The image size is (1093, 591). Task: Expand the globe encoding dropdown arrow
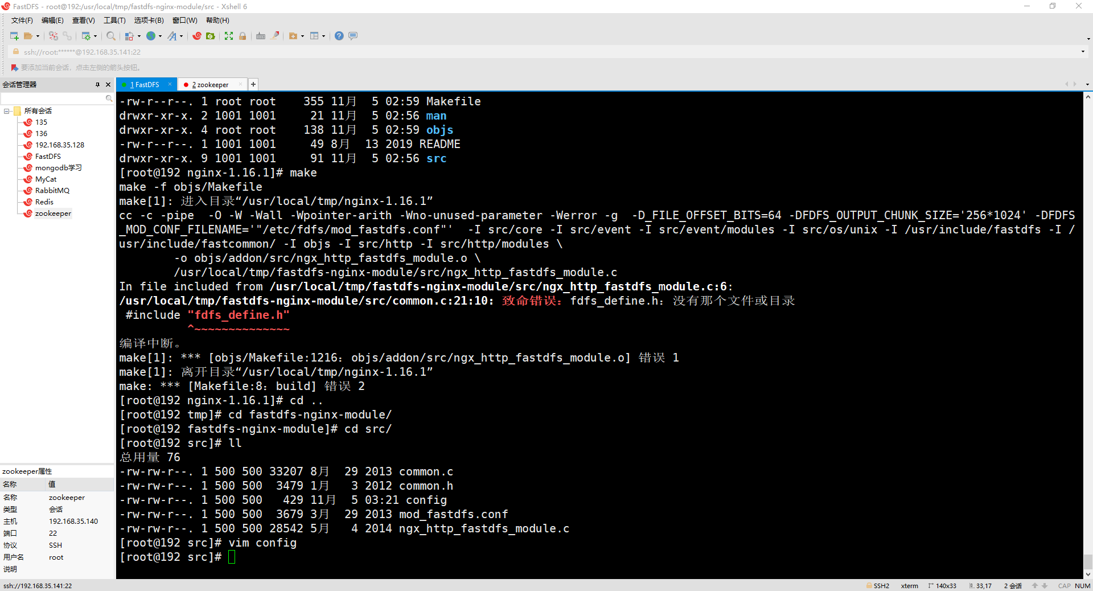pos(160,36)
